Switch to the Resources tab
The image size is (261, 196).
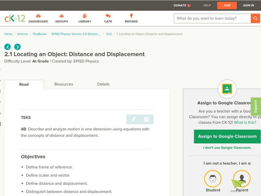(x=63, y=84)
